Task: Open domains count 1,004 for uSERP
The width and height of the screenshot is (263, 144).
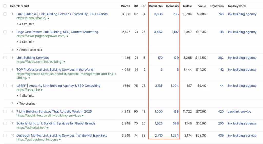Action: 175,86
